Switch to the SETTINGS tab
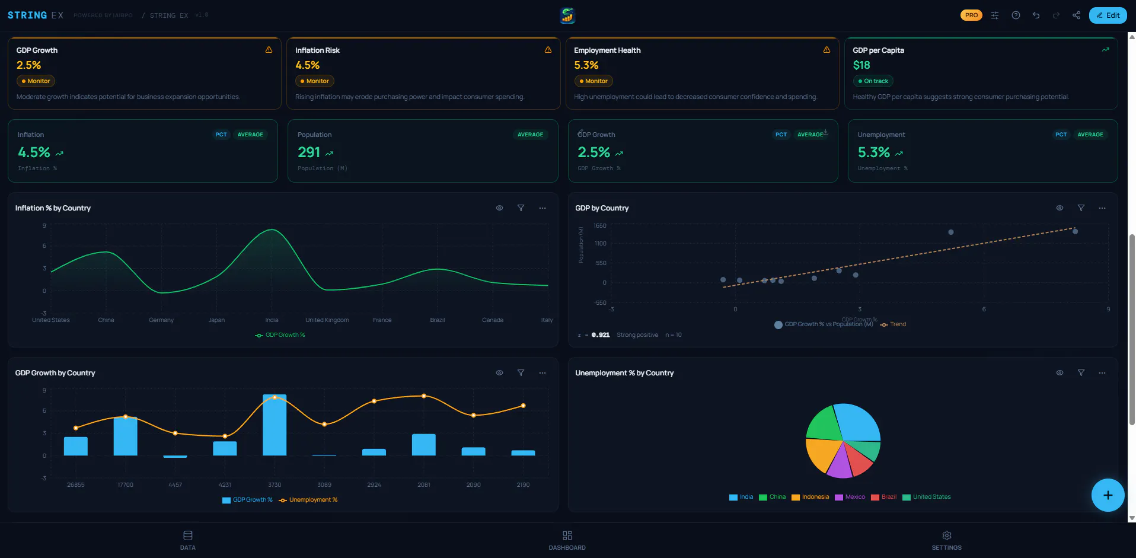This screenshot has width=1136, height=558. pos(947,540)
